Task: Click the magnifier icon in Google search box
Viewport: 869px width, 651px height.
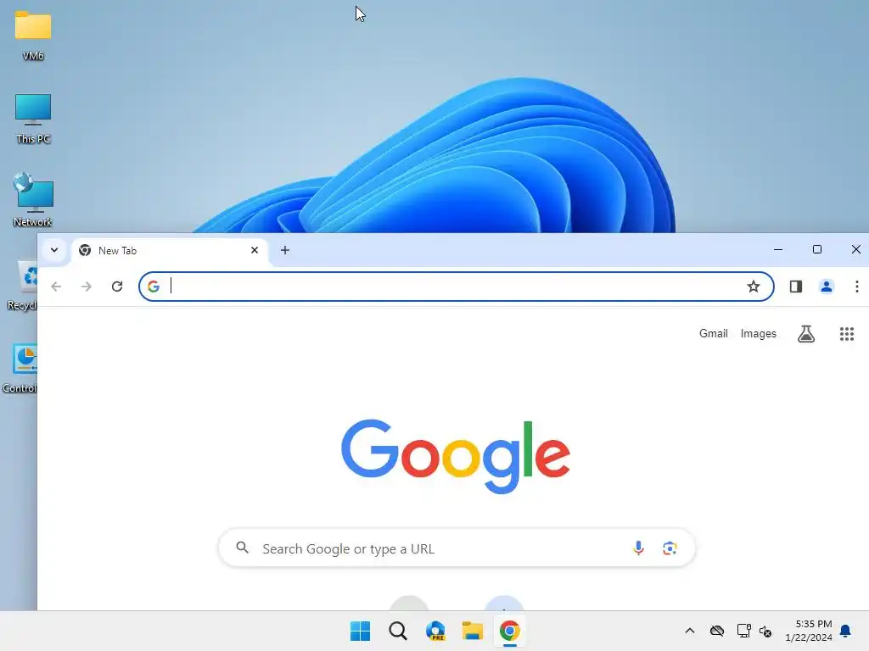Action: pos(242,548)
